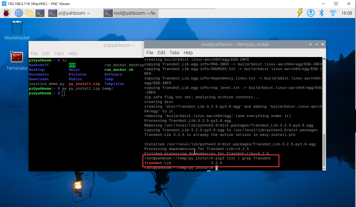Close the root@yahboom terminal window
This screenshot has width=356, height=207.
pyautogui.click(x=323, y=44)
